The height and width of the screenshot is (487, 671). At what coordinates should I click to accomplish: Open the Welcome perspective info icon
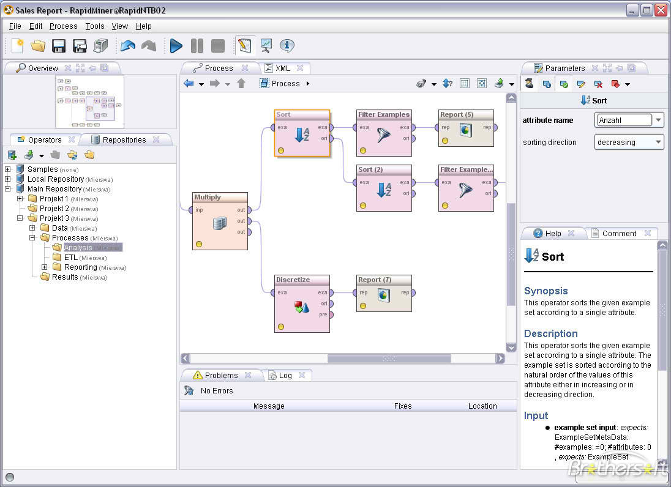(287, 45)
